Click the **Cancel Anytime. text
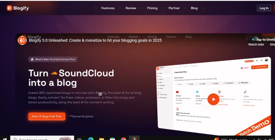The height and width of the screenshot is (140, 275). pos(81,116)
